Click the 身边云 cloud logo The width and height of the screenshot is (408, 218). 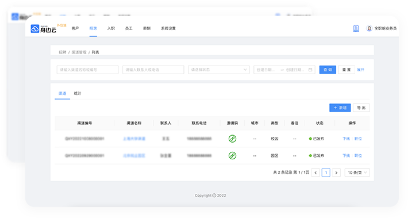(44, 29)
